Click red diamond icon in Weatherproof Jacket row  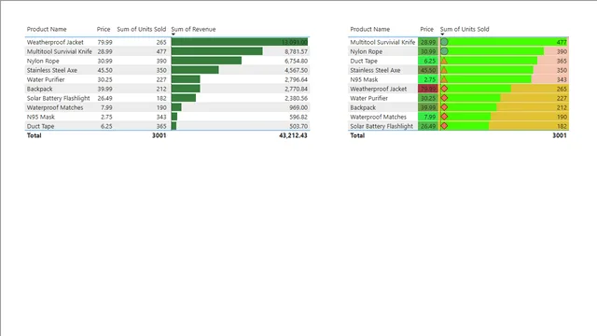tap(444, 89)
